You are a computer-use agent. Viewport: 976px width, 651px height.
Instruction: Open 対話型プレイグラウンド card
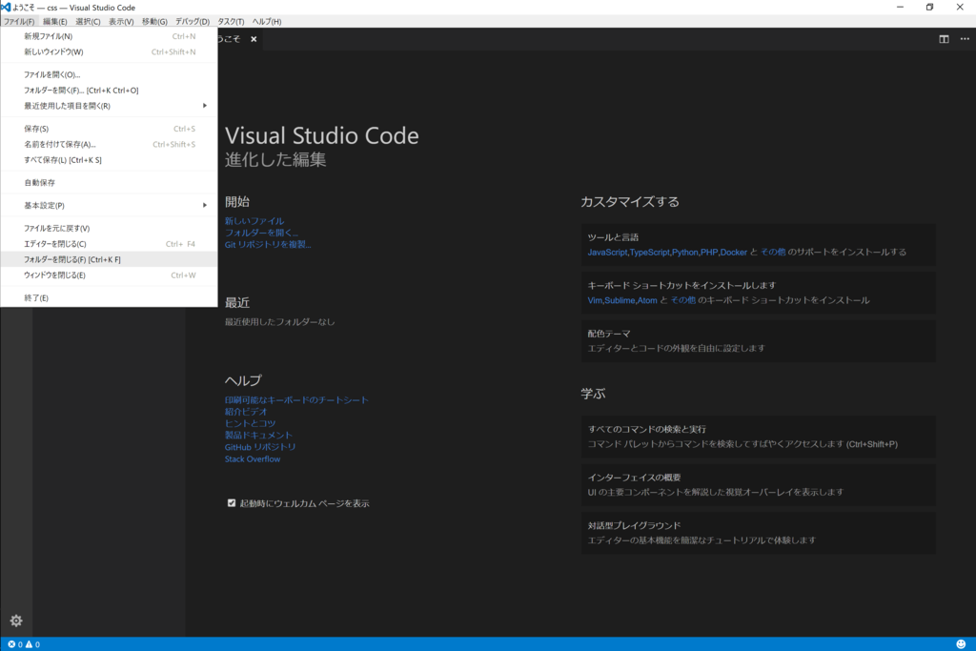(x=759, y=533)
